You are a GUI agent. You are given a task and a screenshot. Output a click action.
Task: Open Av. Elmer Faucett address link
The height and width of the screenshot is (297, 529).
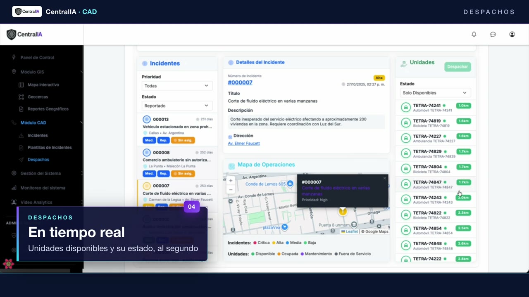tap(244, 143)
